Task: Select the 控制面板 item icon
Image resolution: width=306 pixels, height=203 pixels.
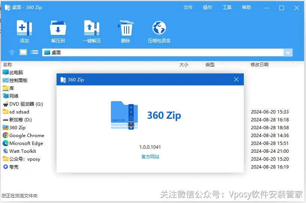Action: coord(6,80)
